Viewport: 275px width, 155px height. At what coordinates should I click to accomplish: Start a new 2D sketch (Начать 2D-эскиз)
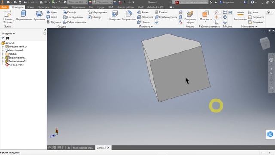tap(7, 17)
